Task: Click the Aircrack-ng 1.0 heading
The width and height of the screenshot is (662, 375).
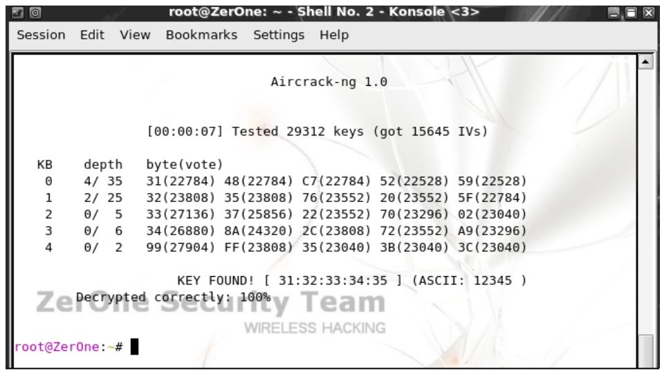Action: 329,82
